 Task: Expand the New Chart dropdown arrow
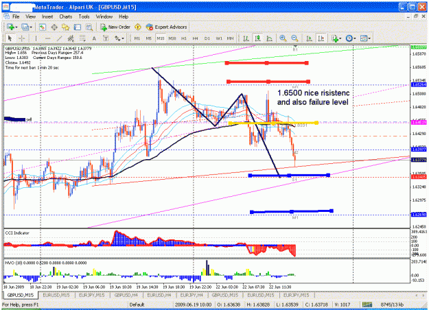pyautogui.click(x=16, y=27)
